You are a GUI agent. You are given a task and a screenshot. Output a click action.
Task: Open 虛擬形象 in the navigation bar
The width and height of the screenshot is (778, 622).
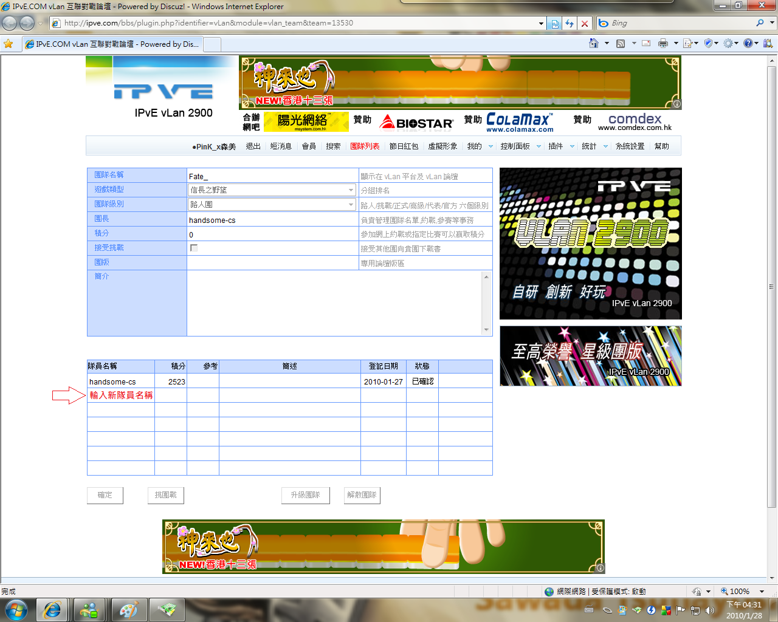pyautogui.click(x=442, y=146)
